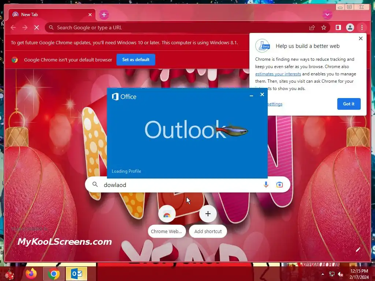The height and width of the screenshot is (281, 375).
Task: Select Outlook in the taskbar
Action: point(77,274)
